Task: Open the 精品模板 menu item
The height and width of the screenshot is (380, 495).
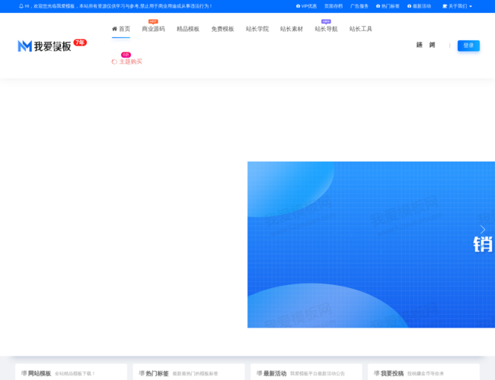Action: tap(188, 29)
